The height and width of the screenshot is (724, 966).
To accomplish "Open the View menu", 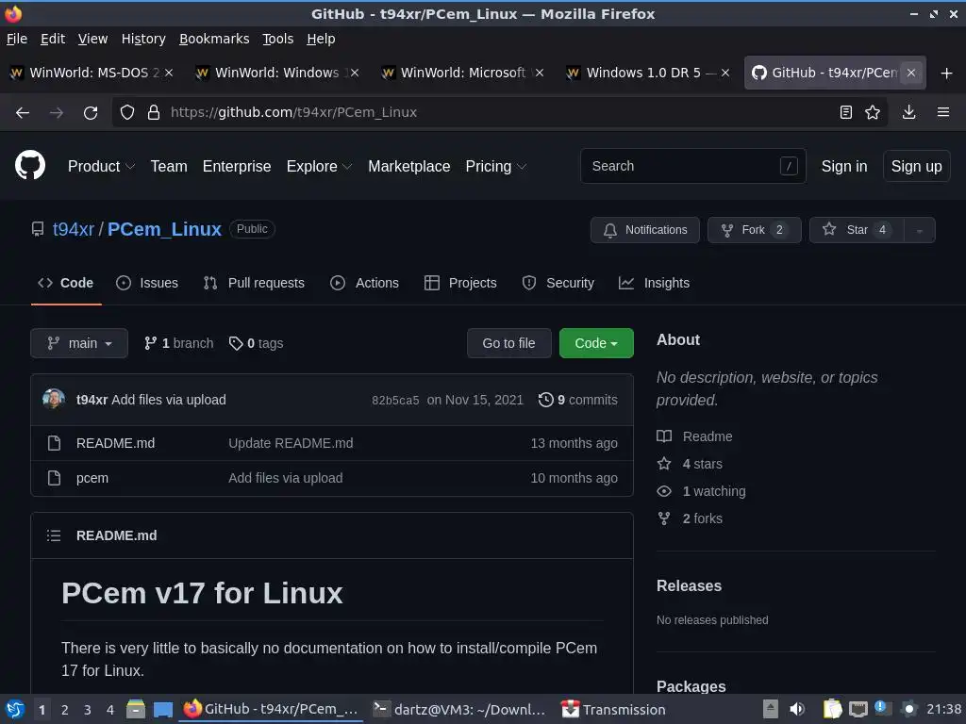I will point(93,39).
